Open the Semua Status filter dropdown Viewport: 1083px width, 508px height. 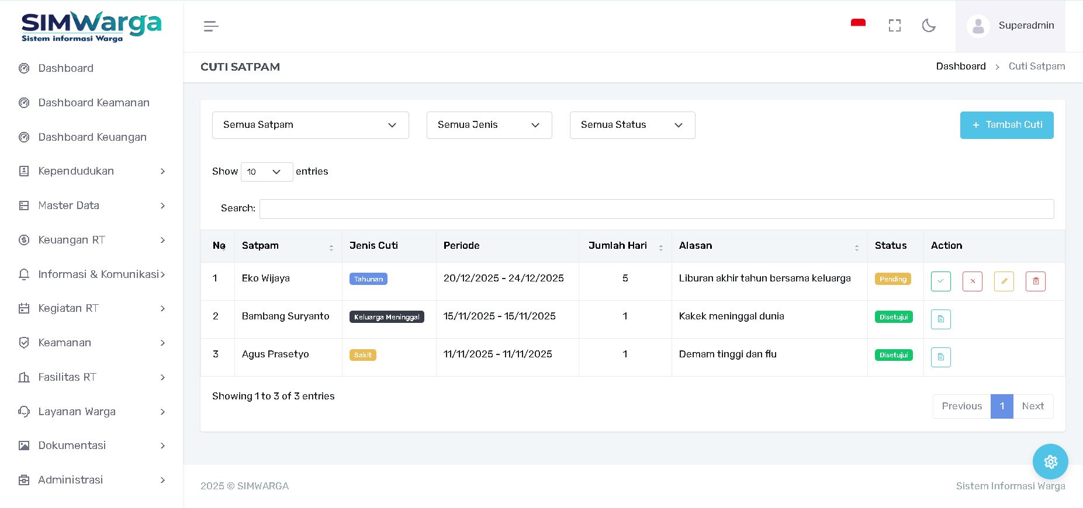click(632, 125)
